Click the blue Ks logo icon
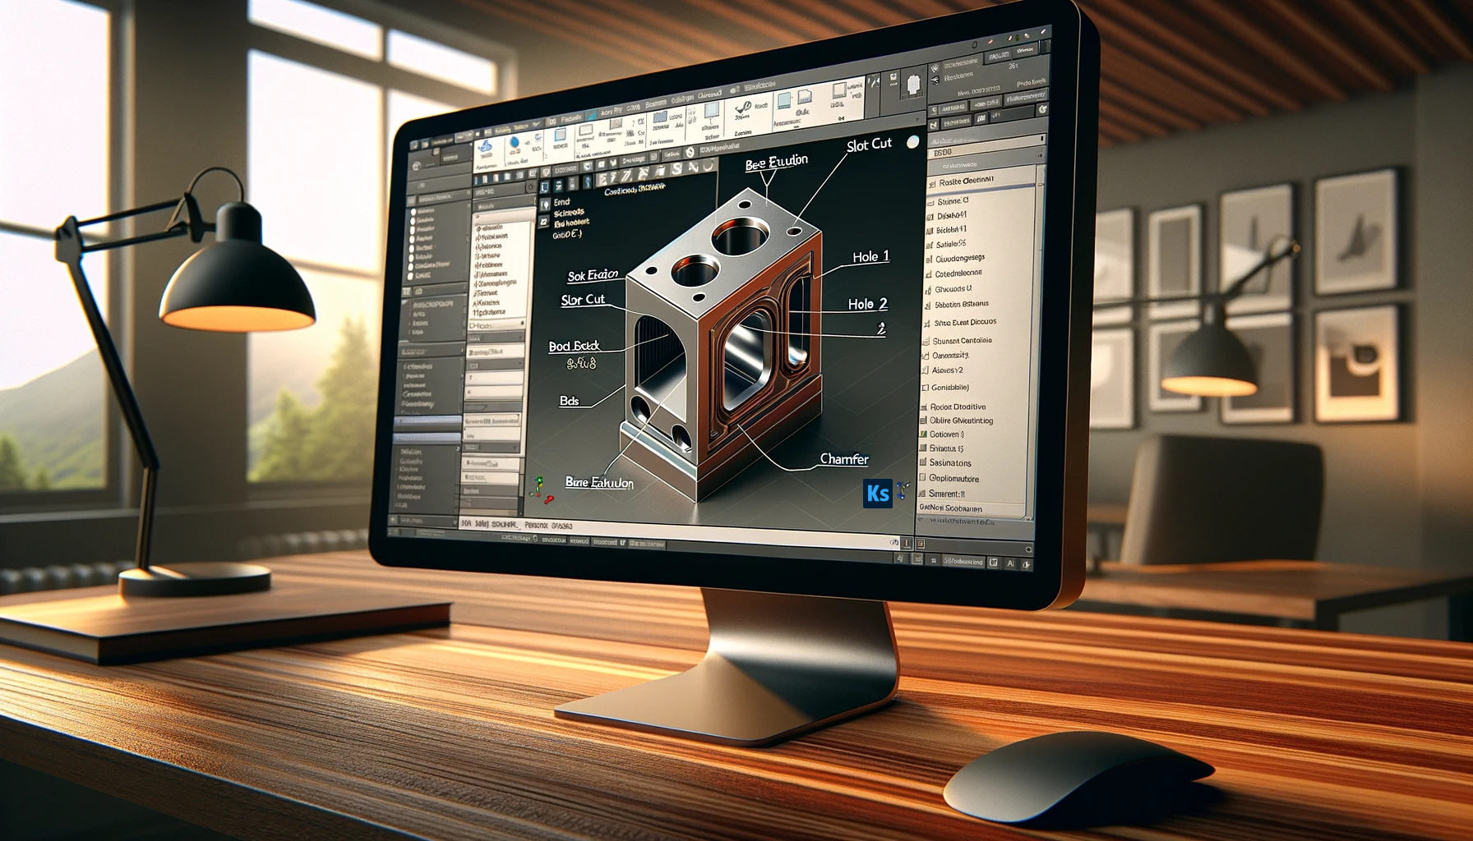This screenshot has width=1473, height=841. click(x=877, y=493)
